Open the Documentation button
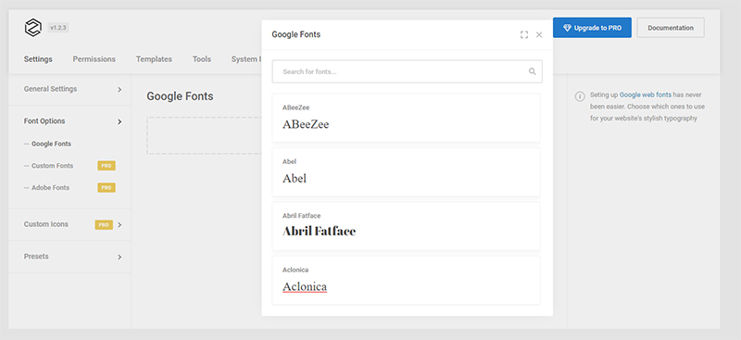Viewport: 741px width, 340px height. click(671, 28)
